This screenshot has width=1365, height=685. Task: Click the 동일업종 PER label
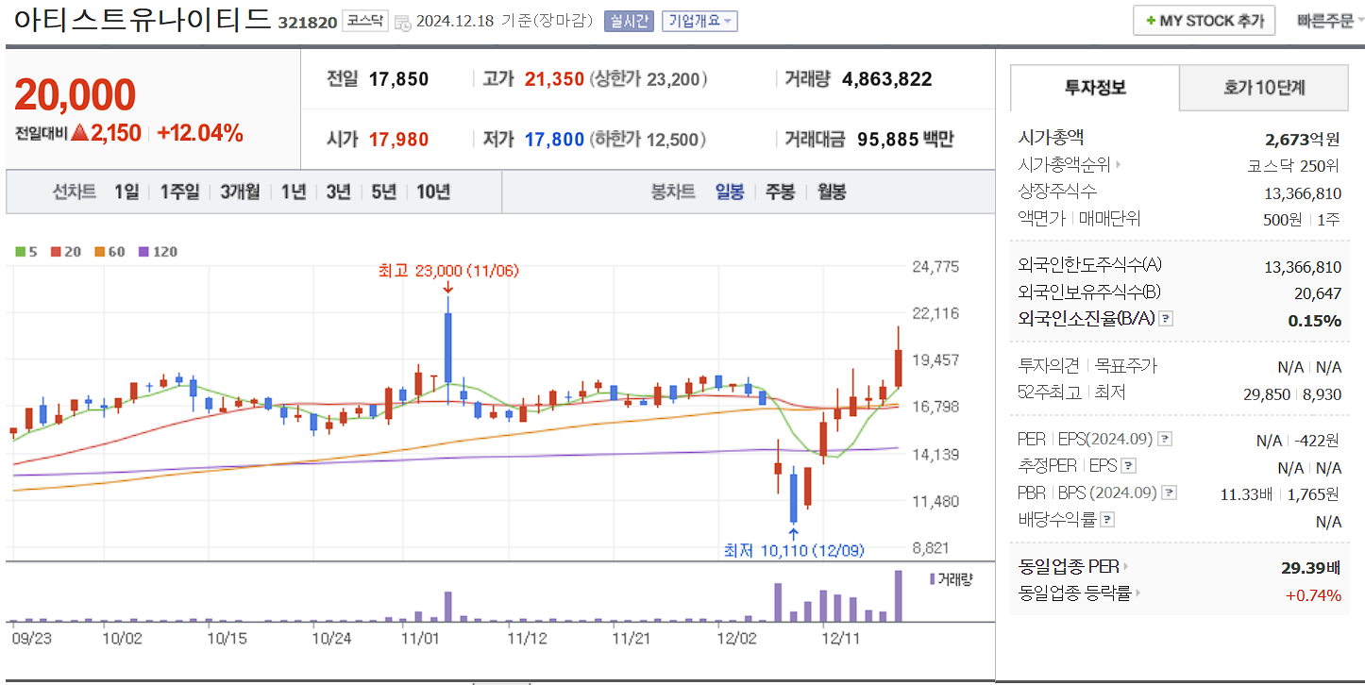(x=1069, y=567)
